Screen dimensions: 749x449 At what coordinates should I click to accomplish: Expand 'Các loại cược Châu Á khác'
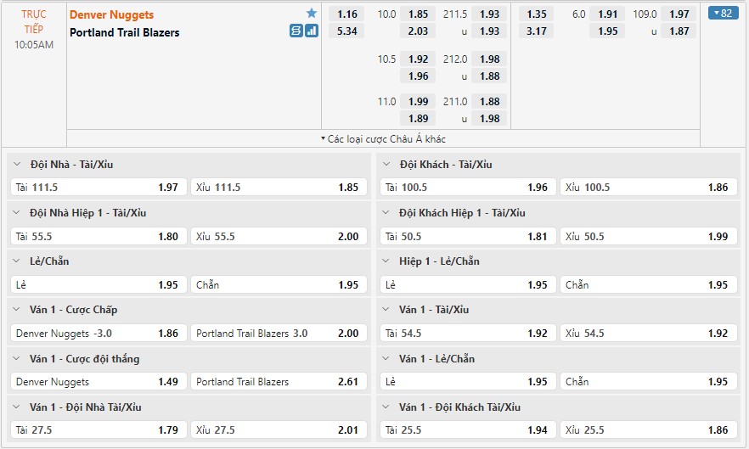(383, 138)
